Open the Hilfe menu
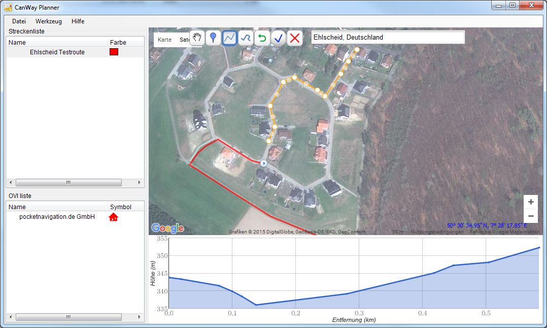547x328 pixels. (78, 21)
